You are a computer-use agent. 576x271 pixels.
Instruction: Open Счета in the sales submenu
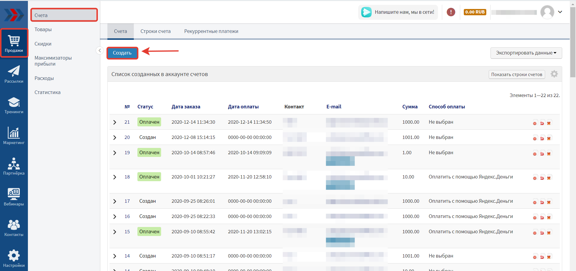point(64,15)
